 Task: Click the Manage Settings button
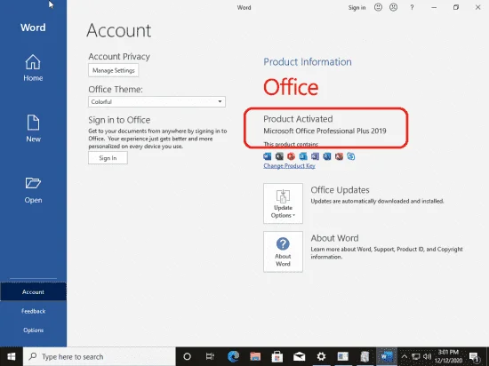tap(114, 70)
